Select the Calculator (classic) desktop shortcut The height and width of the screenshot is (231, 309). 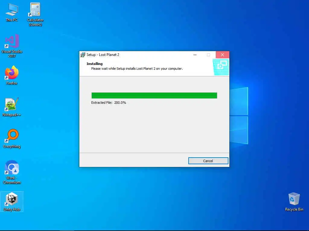coord(35,14)
